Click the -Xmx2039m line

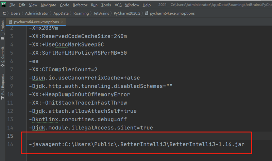(x=44, y=28)
